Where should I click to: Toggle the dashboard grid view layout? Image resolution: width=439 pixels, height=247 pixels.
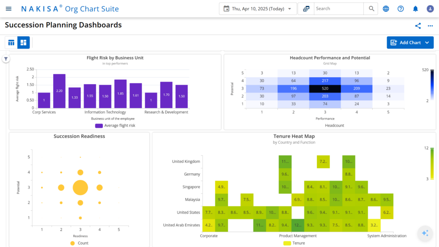coord(23,42)
